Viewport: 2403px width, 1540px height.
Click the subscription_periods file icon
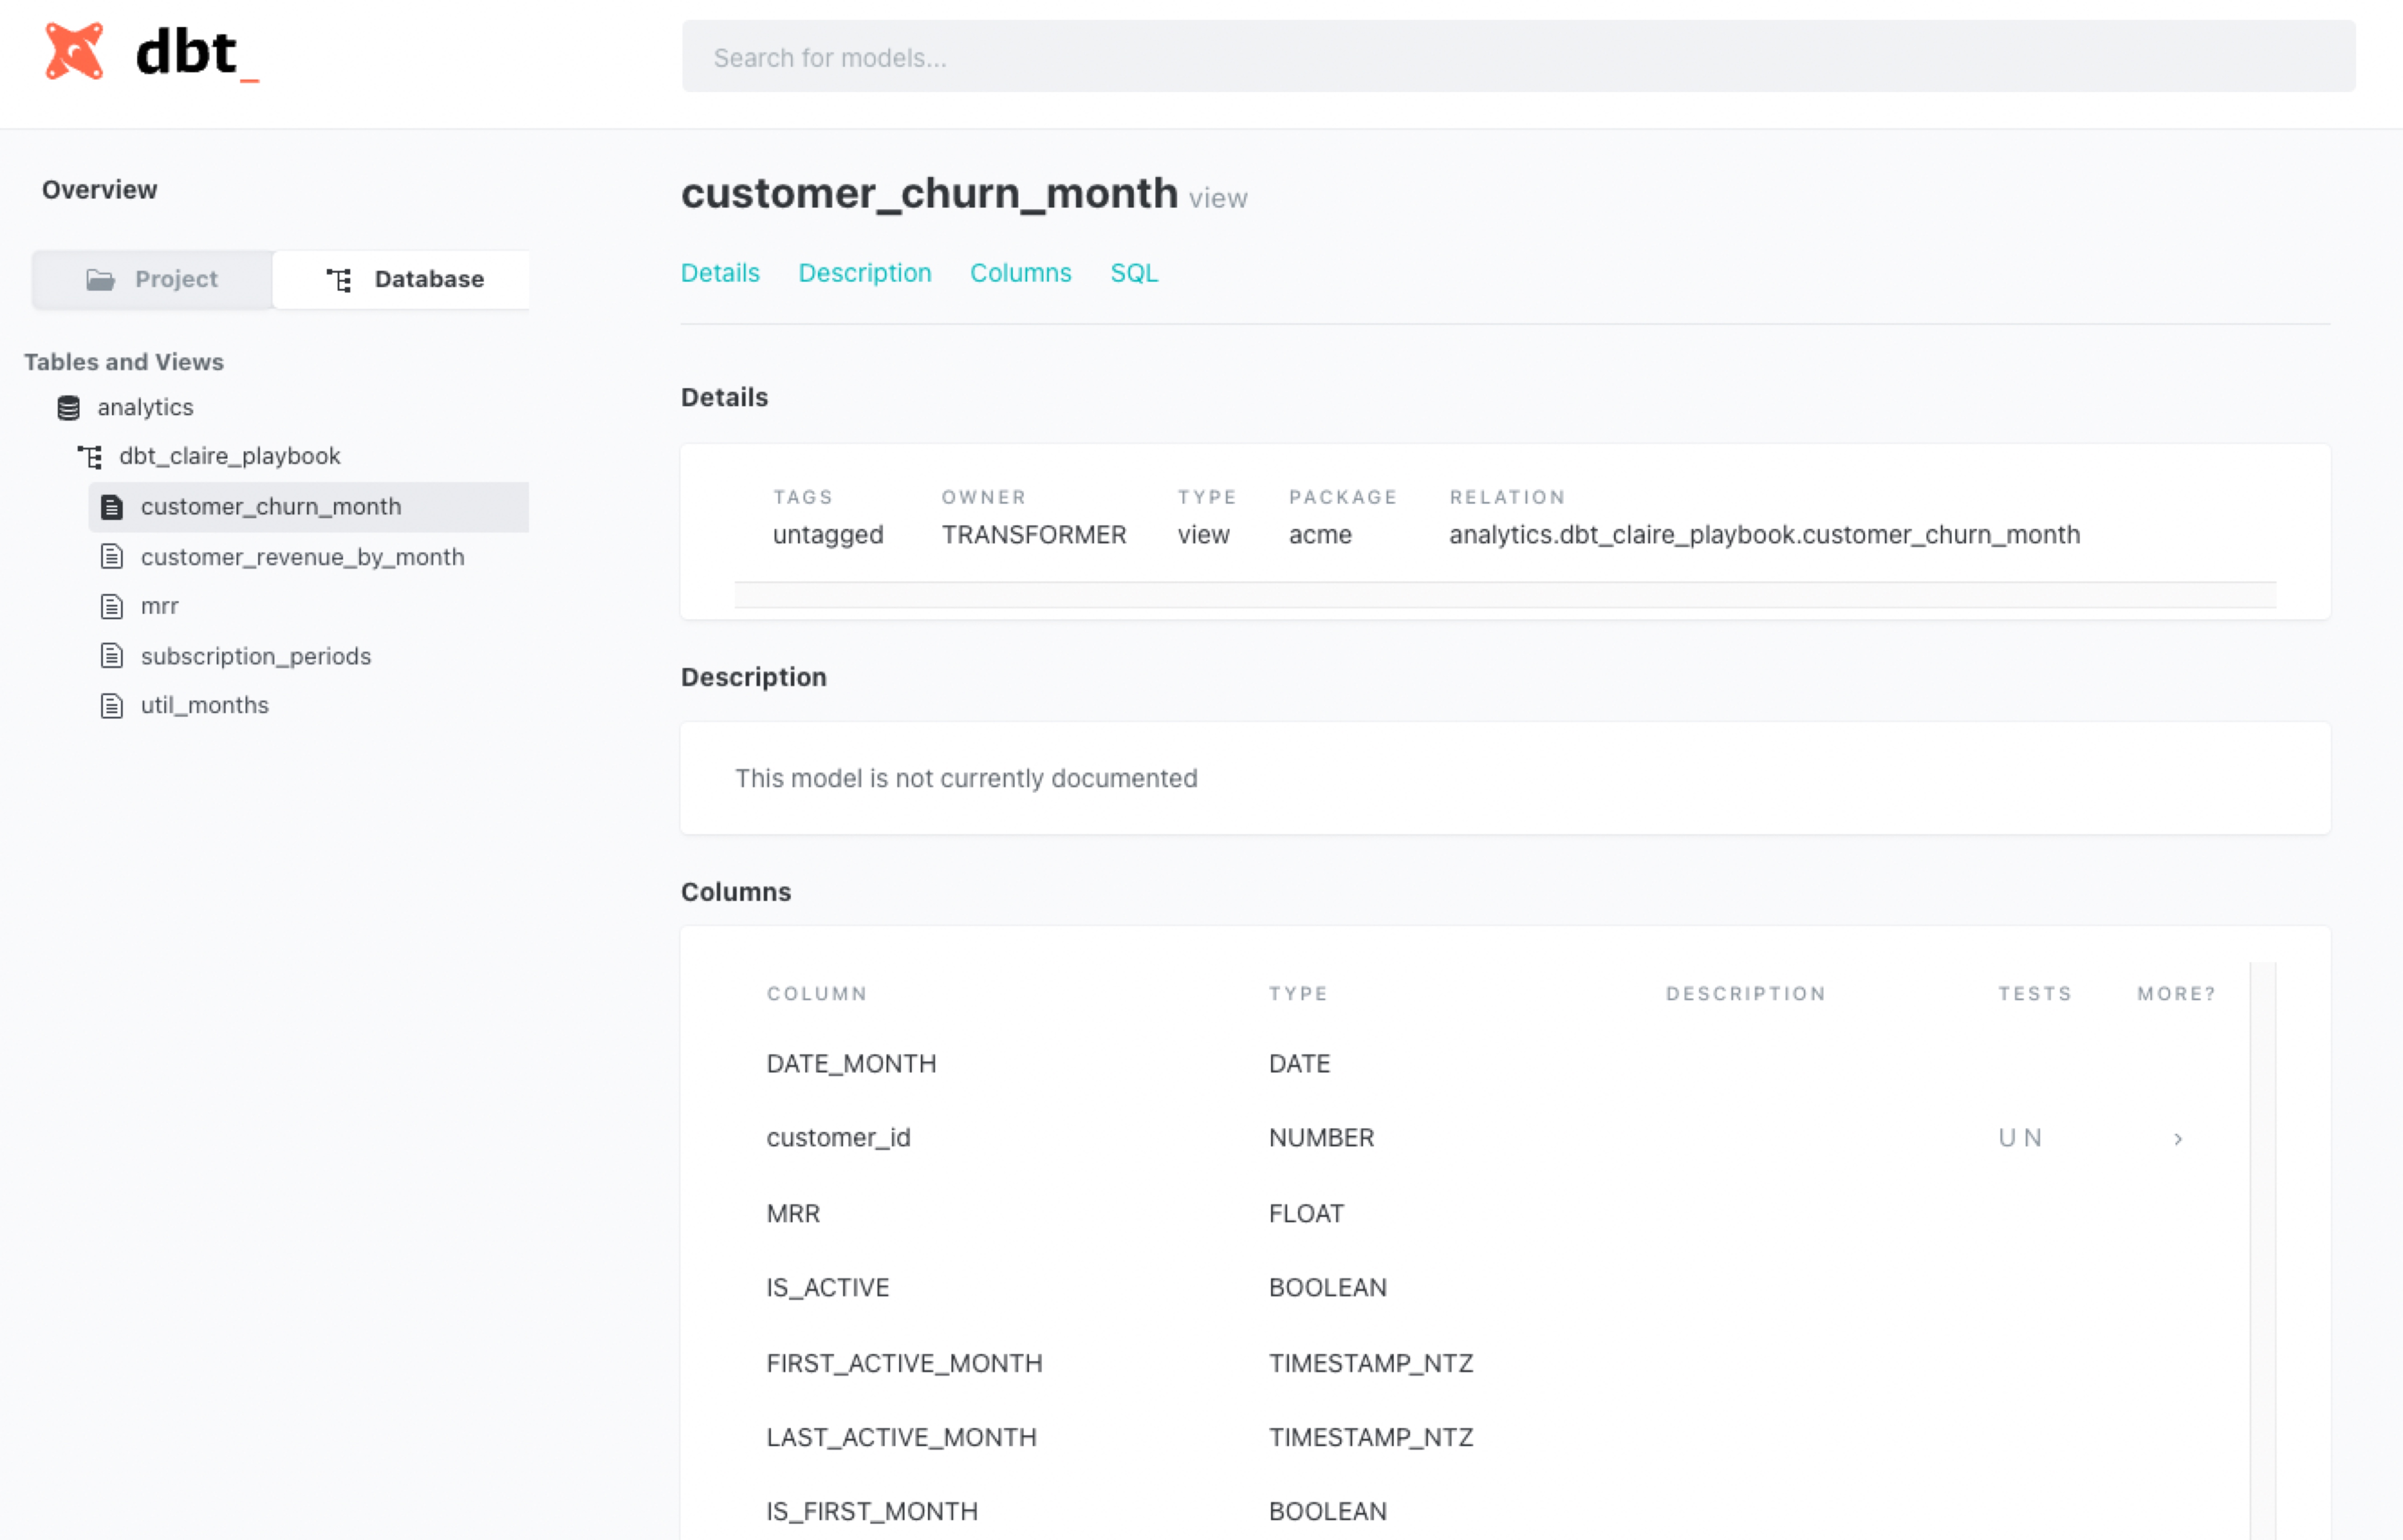[x=112, y=656]
